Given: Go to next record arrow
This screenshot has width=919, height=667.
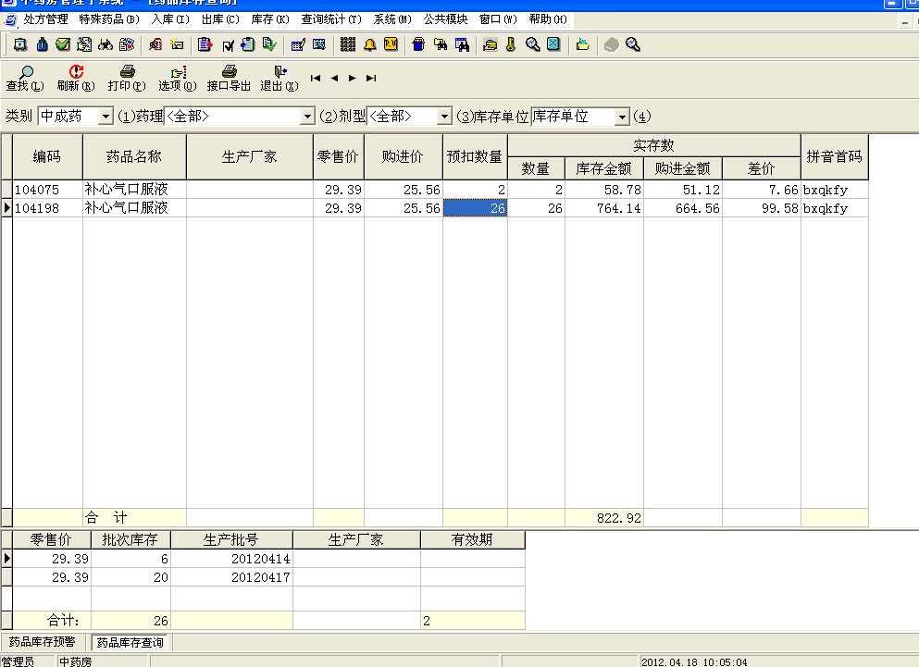Looking at the screenshot, I should (353, 78).
